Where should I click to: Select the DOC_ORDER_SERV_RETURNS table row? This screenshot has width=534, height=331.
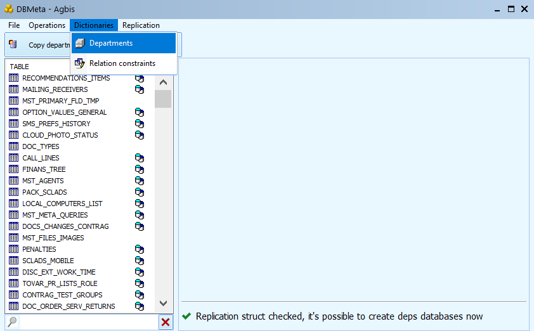click(x=80, y=306)
